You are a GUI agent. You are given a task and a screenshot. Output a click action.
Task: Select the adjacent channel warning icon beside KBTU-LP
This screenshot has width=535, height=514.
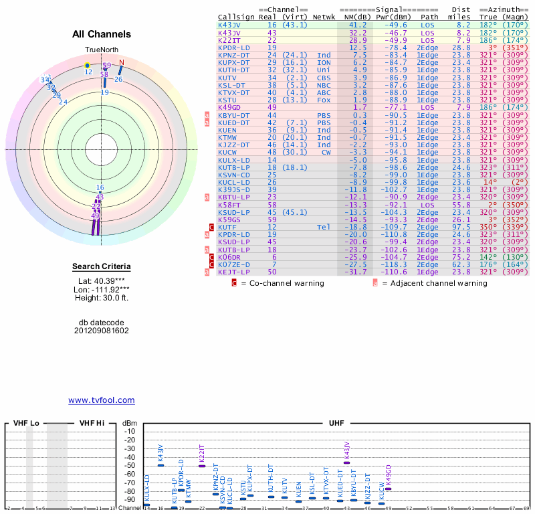point(207,197)
